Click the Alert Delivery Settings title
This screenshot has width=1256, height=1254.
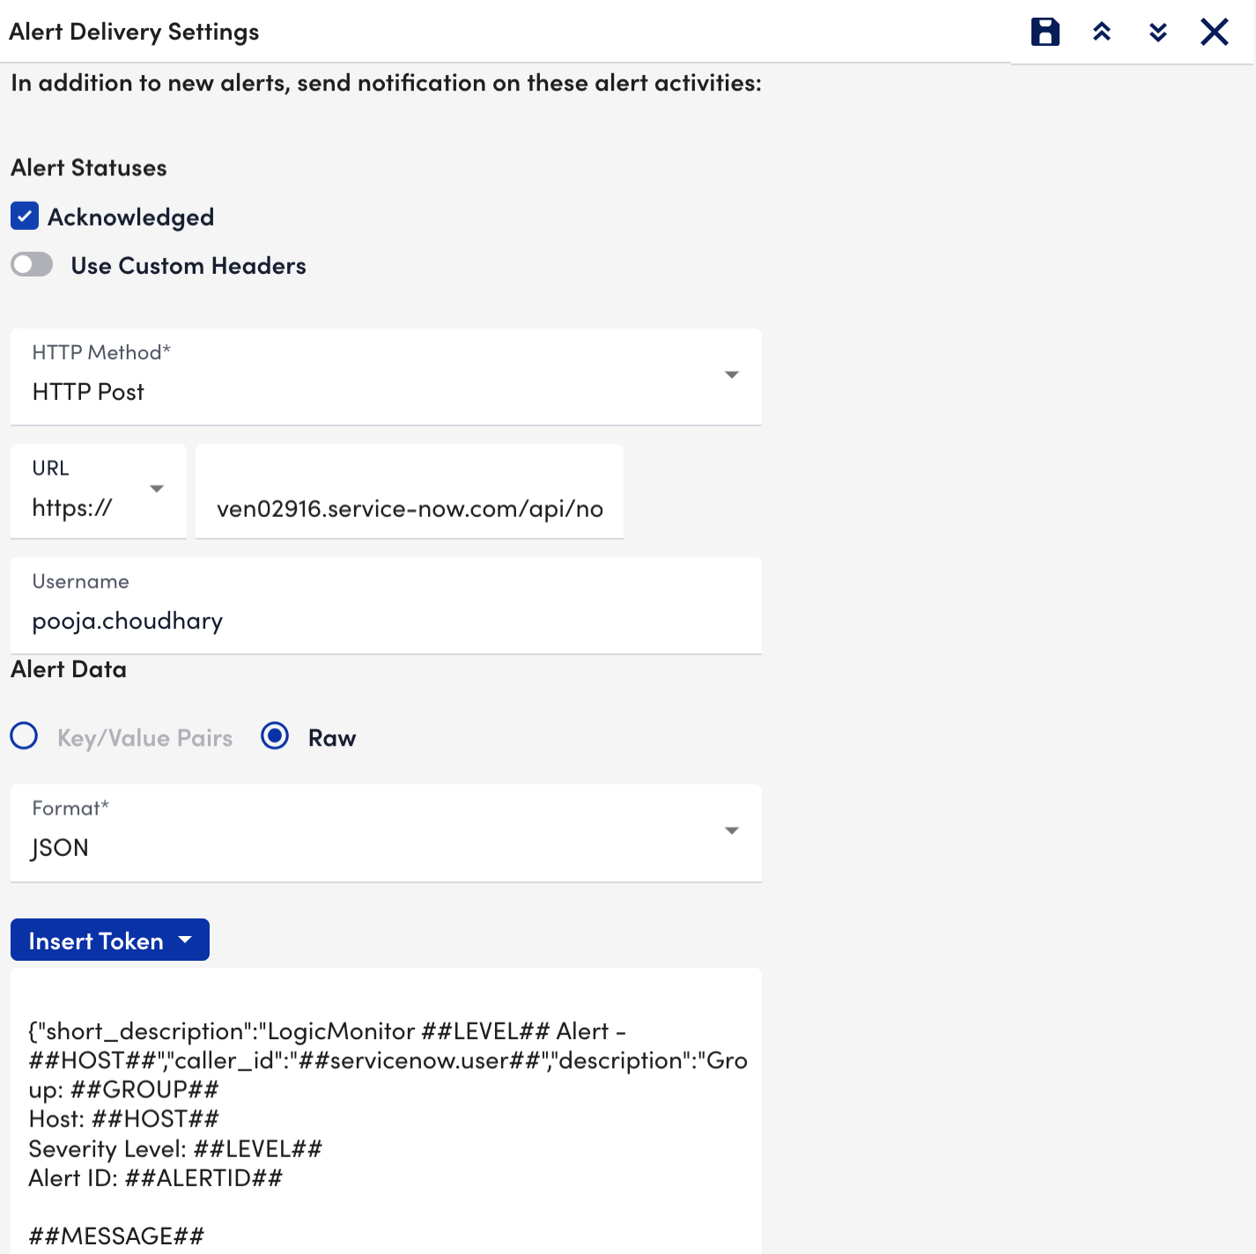click(134, 31)
